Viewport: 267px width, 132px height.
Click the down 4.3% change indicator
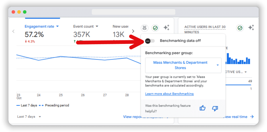click(x=30, y=41)
